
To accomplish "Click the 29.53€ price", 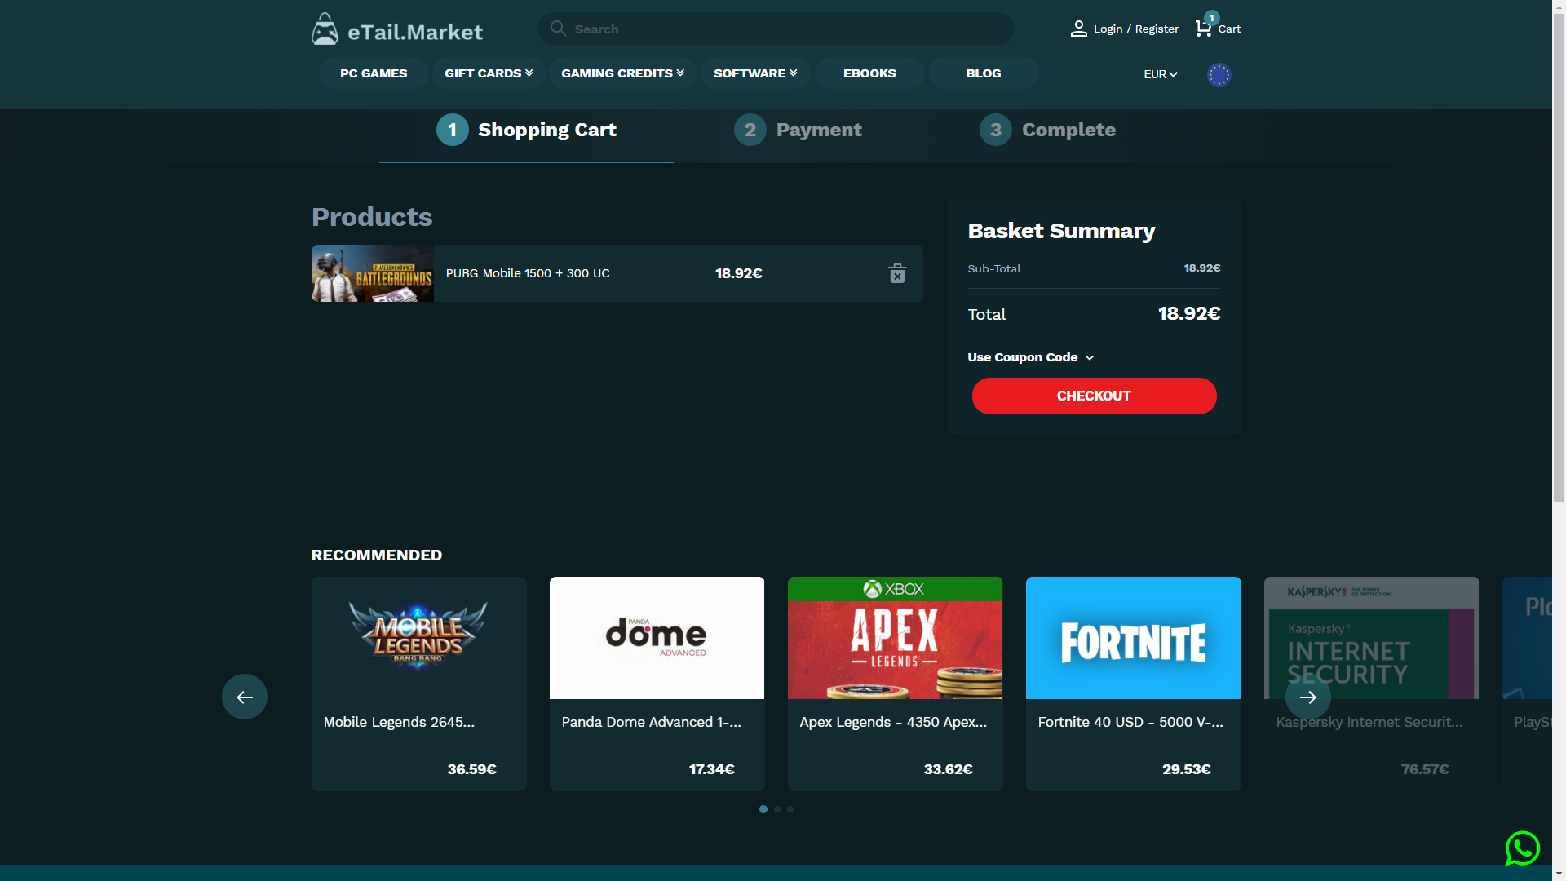I will click(1186, 769).
